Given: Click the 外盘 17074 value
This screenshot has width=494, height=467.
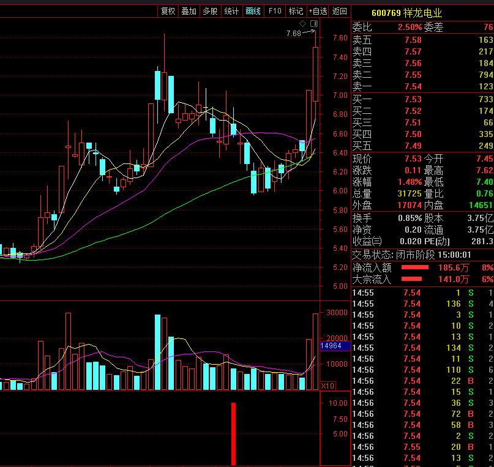Looking at the screenshot, I should click(x=410, y=205).
